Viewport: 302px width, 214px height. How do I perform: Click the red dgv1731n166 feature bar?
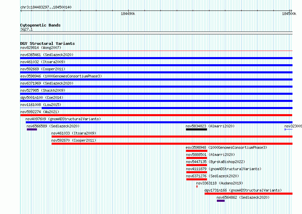pyautogui.click(x=248, y=194)
